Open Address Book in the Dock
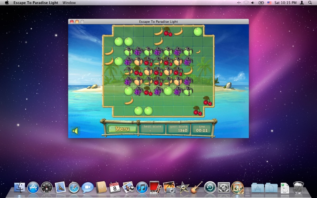This screenshot has height=198, width=317. coord(101,187)
